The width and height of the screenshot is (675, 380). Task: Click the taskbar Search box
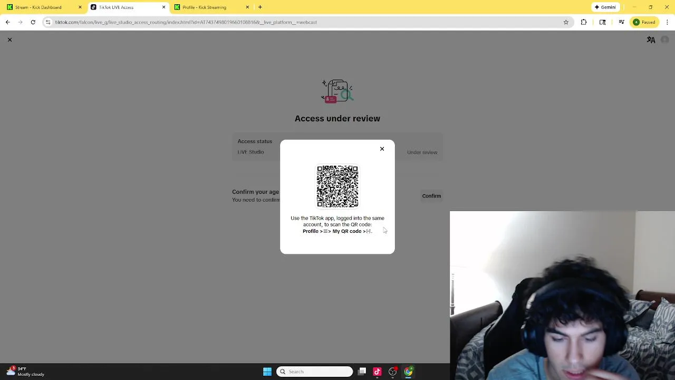tap(314, 372)
